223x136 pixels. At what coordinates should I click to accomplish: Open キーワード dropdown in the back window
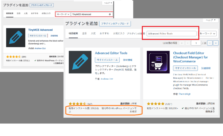(63, 14)
